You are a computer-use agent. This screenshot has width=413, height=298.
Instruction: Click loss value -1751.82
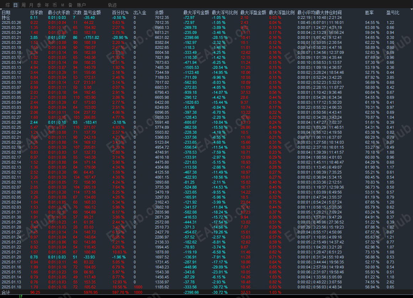pyautogui.click(x=91, y=37)
